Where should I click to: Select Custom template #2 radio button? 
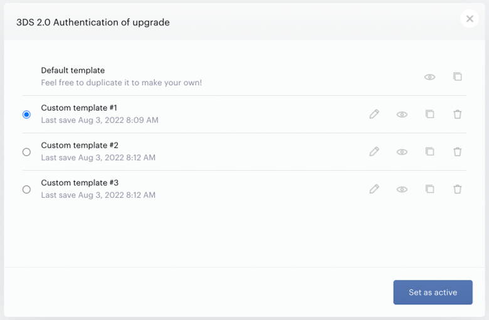[x=26, y=152]
